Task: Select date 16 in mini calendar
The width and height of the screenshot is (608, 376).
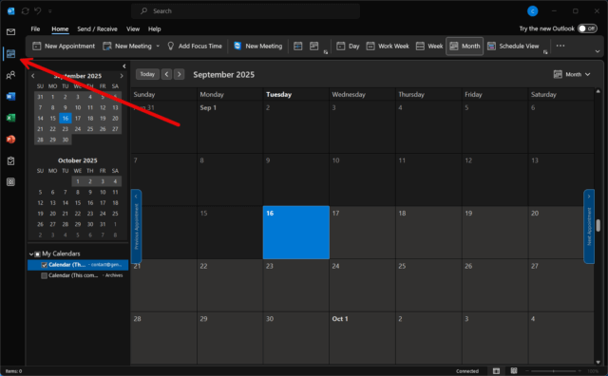Action: pyautogui.click(x=66, y=119)
